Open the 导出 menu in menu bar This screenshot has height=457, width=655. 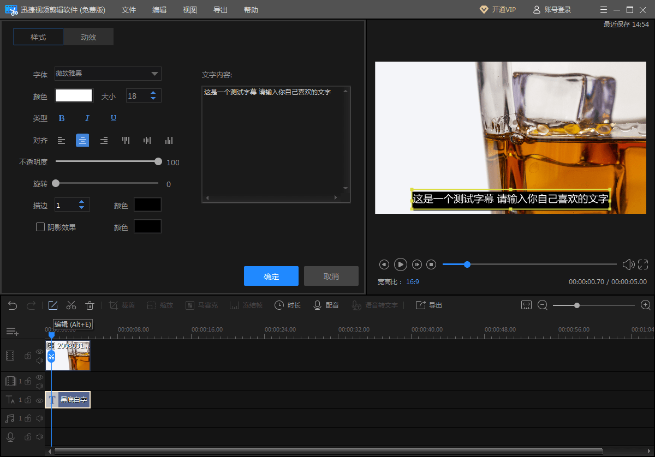click(x=221, y=10)
